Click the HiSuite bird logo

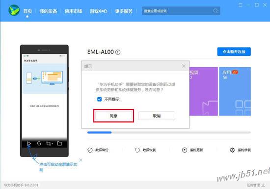[14, 10]
